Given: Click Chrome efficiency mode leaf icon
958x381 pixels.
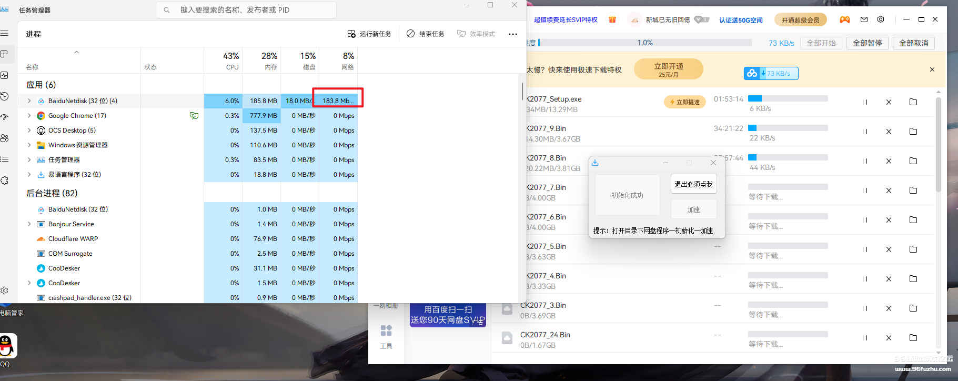Looking at the screenshot, I should pyautogui.click(x=194, y=116).
